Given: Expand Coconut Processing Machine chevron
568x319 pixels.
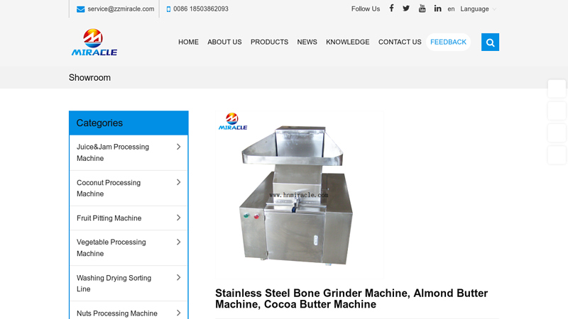Looking at the screenshot, I should coord(178,182).
